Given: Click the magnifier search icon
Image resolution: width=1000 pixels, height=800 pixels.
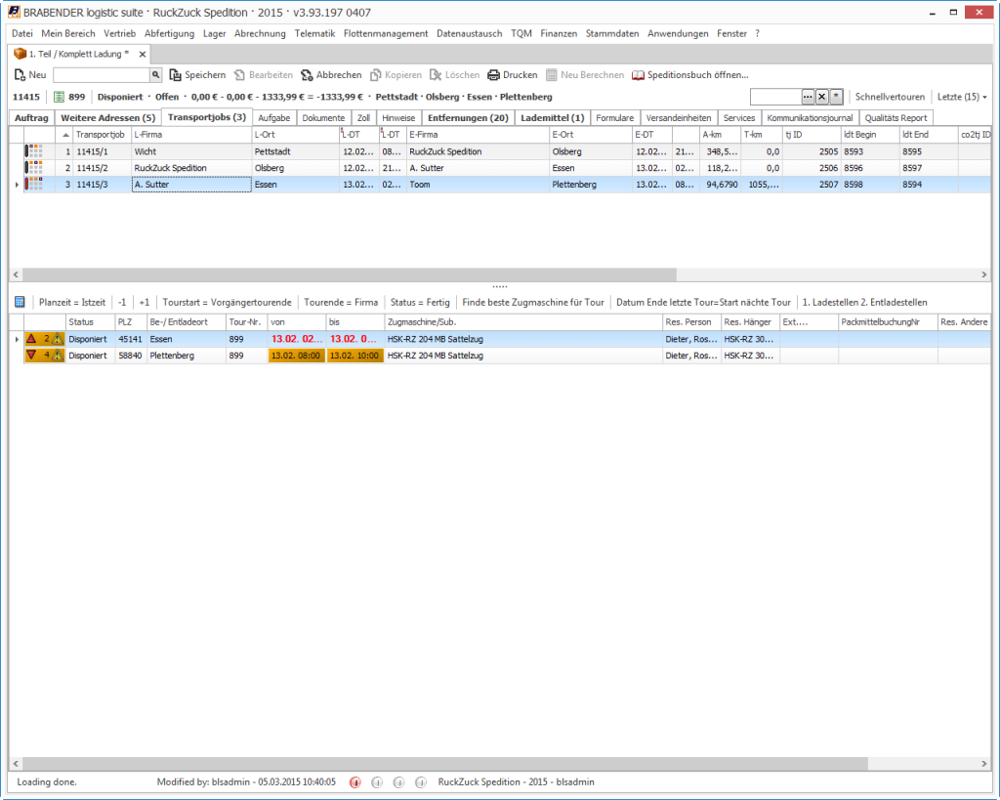Looking at the screenshot, I should coord(155,75).
